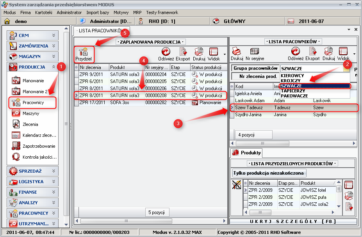
Task: Select the Szew Tadeusz employee row
Action: click(x=293, y=107)
